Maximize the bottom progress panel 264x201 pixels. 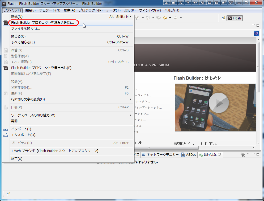click(258, 154)
